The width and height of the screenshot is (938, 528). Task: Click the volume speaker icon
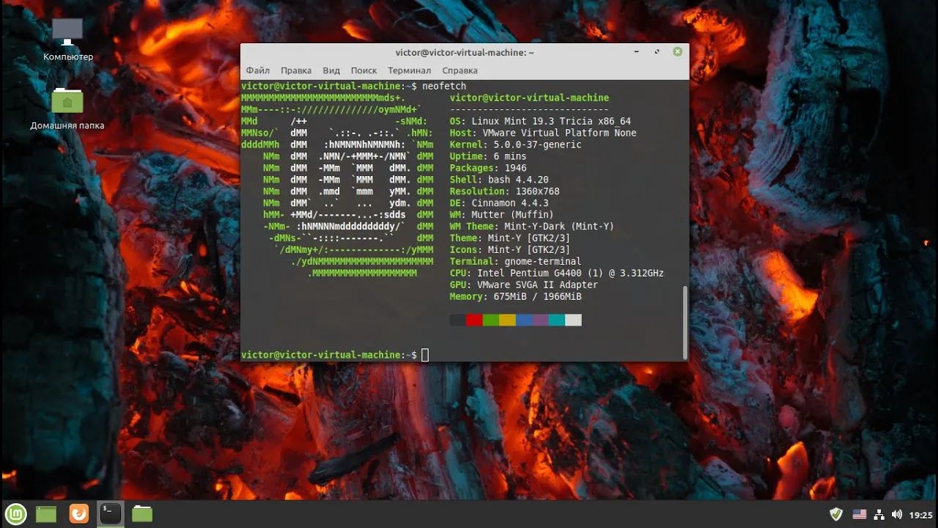[897, 514]
